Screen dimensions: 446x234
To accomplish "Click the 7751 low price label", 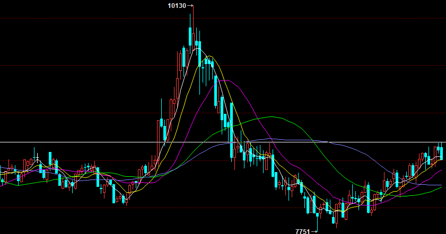I will pyautogui.click(x=303, y=231).
